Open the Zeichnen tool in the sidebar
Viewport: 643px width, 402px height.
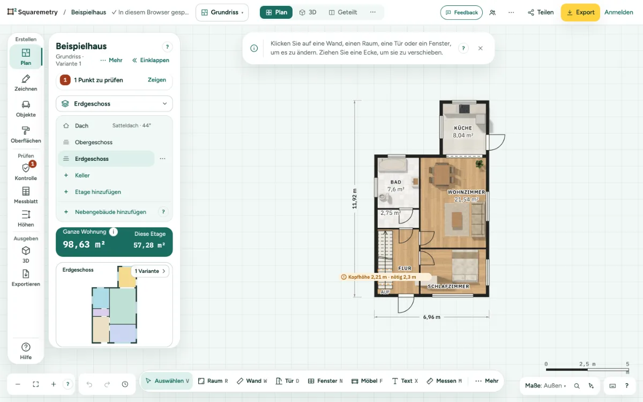pos(26,83)
